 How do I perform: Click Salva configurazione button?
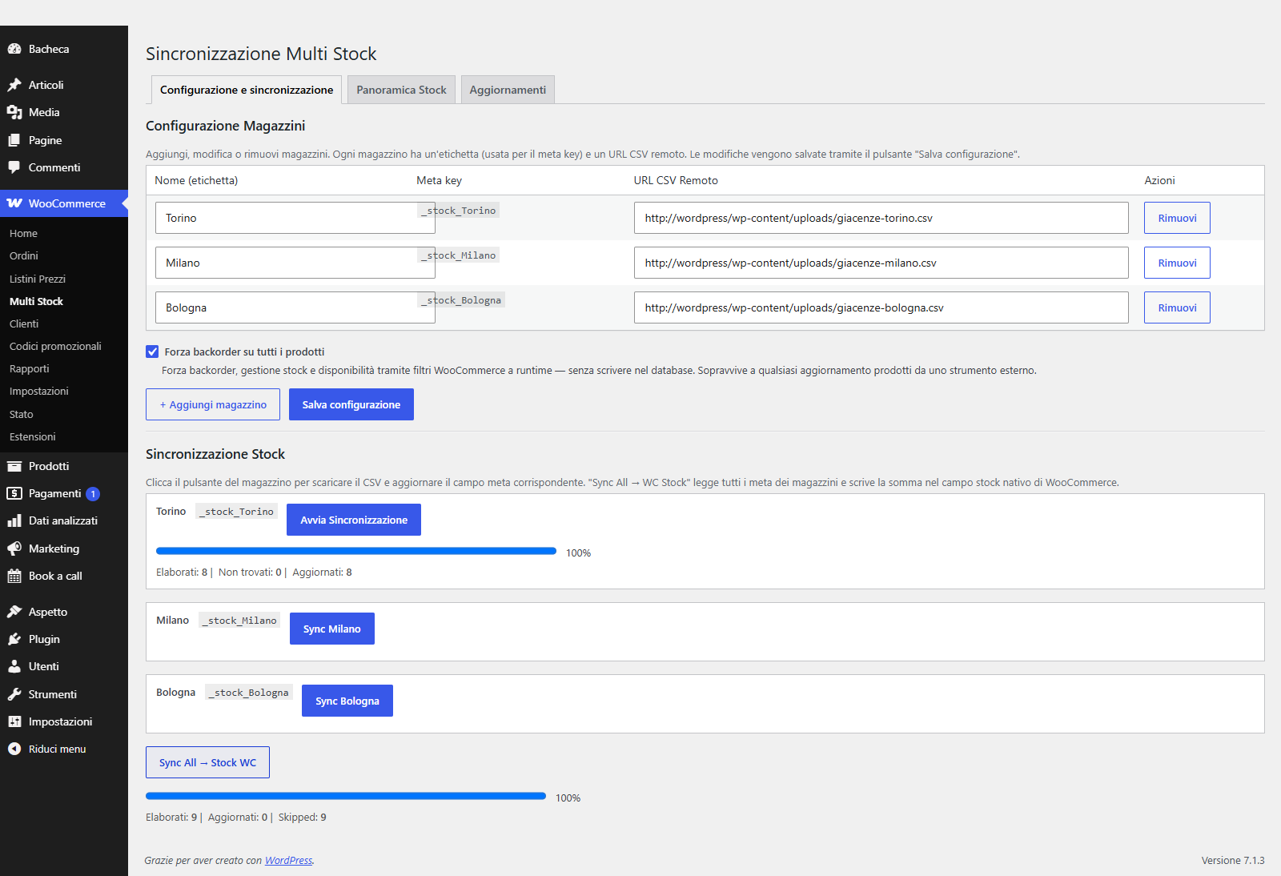(x=351, y=404)
